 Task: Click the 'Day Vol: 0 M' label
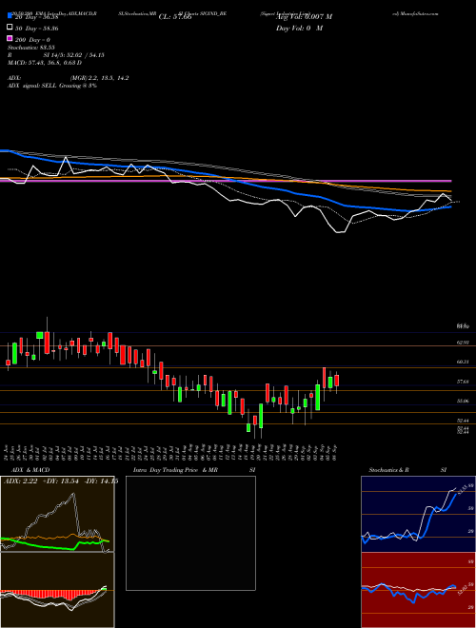[299, 29]
